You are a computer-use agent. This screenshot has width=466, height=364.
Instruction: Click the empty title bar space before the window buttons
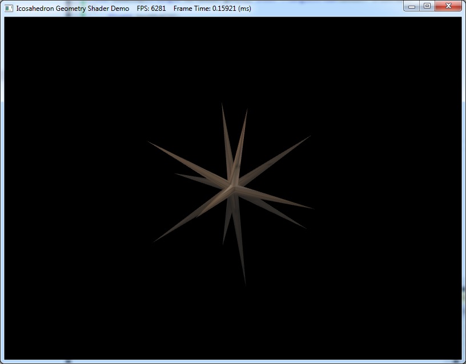point(331,9)
